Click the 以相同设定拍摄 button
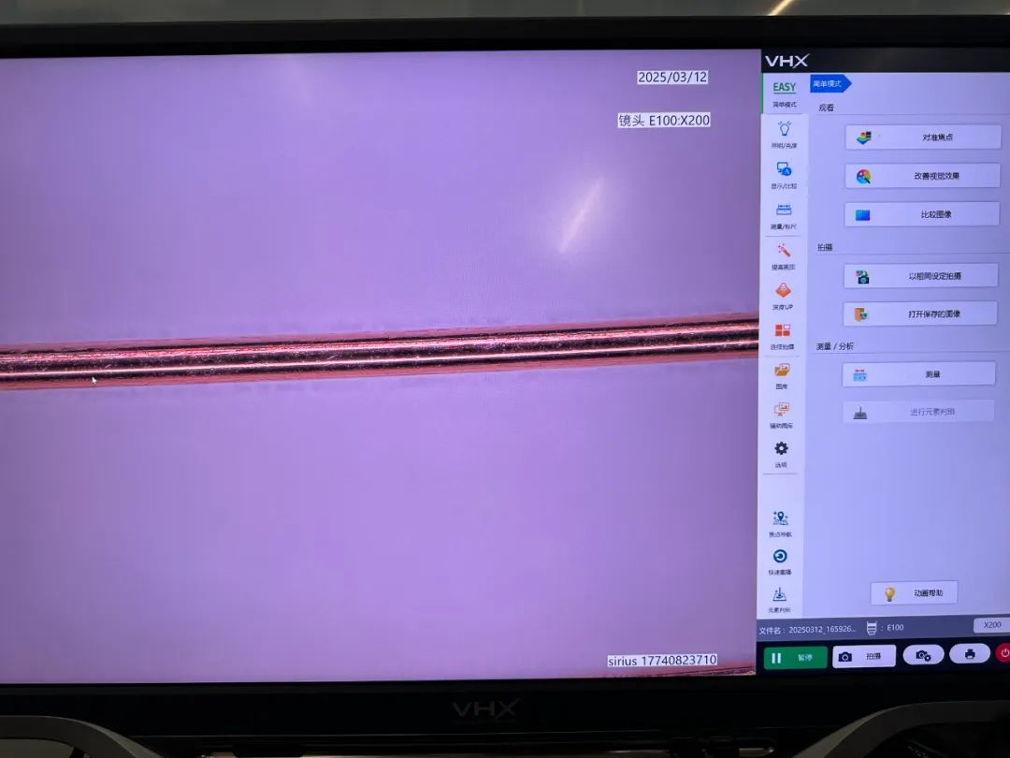 pyautogui.click(x=921, y=276)
